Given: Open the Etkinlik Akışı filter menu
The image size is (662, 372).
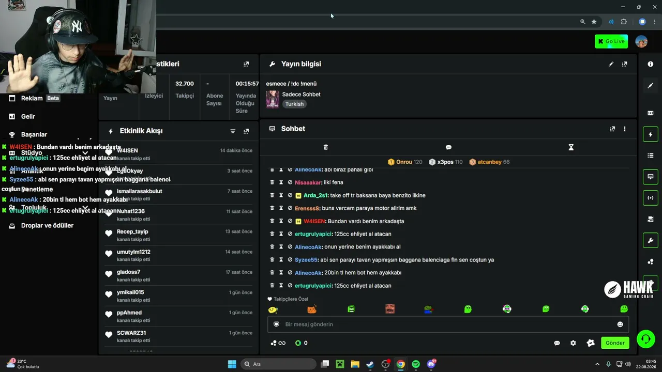Looking at the screenshot, I should click(x=233, y=131).
